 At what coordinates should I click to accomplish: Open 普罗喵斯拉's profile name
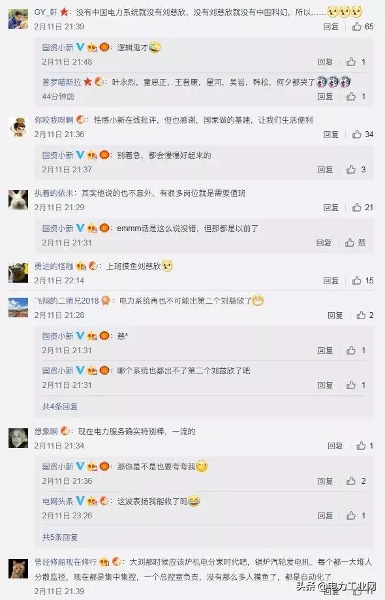click(x=62, y=82)
